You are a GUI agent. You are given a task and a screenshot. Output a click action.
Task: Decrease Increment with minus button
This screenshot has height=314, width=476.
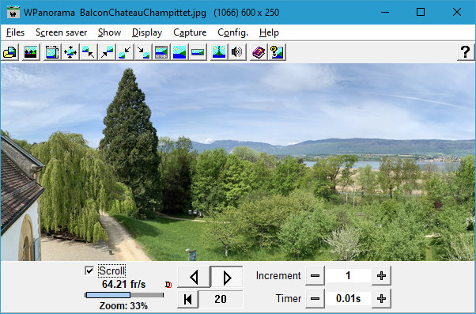click(315, 276)
